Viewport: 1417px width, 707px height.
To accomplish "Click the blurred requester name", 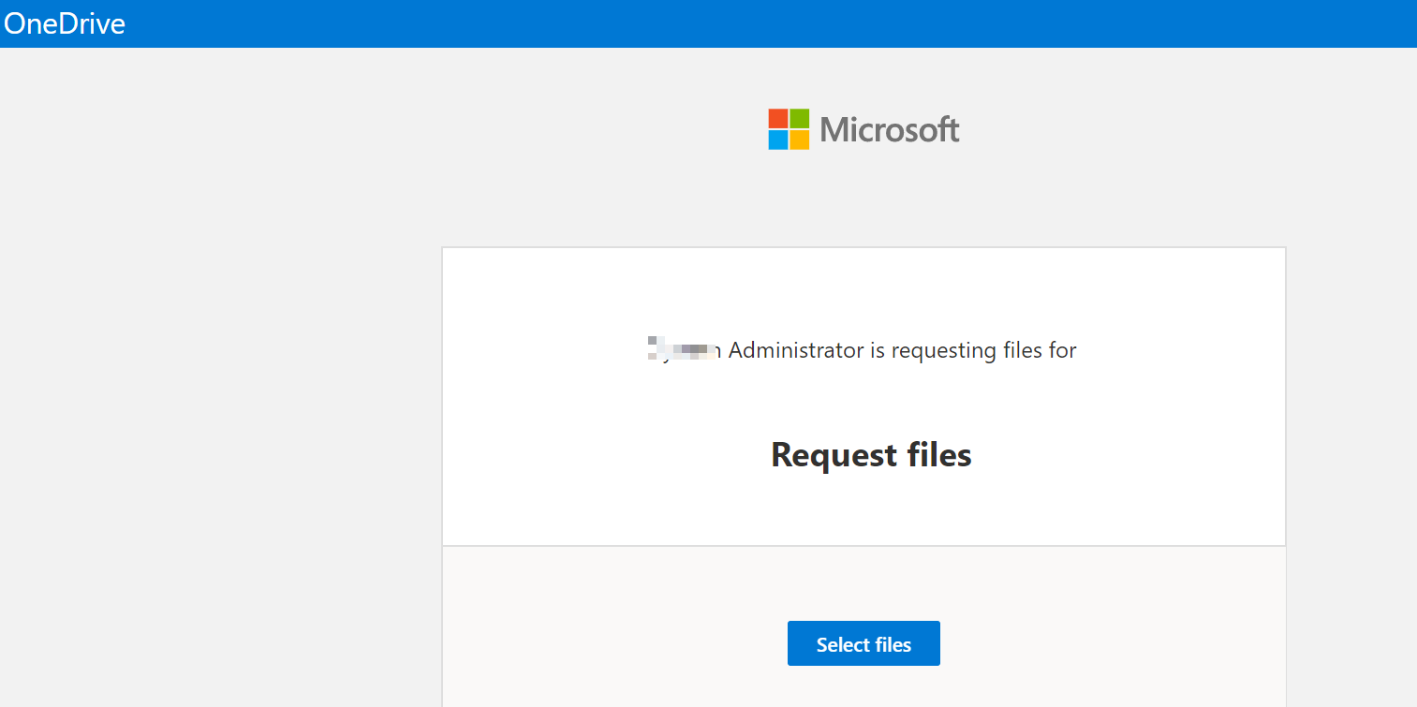I will 684,351.
